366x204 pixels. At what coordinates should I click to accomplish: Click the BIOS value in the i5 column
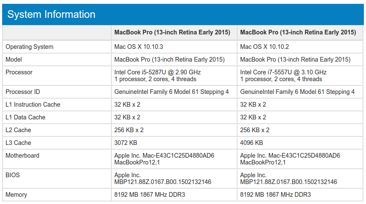point(163,178)
